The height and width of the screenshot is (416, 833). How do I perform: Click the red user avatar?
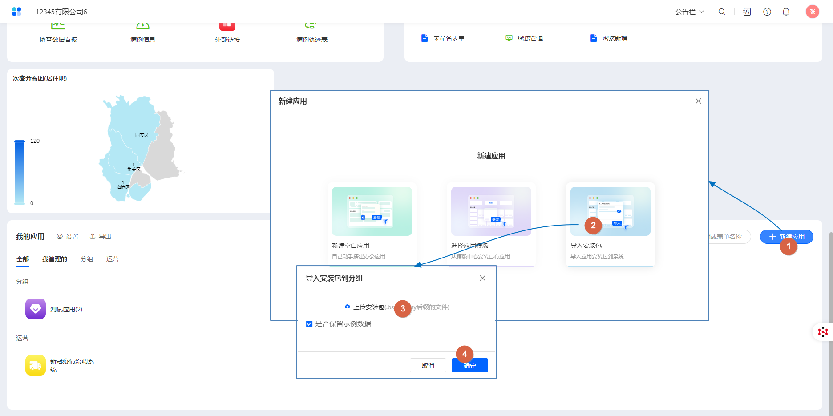point(813,12)
